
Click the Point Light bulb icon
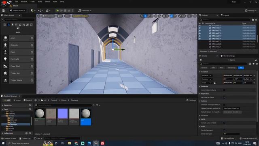pyautogui.click(x=5, y=59)
